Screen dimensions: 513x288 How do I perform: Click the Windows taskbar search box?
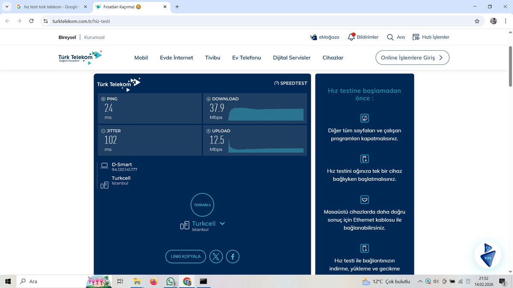click(50, 281)
